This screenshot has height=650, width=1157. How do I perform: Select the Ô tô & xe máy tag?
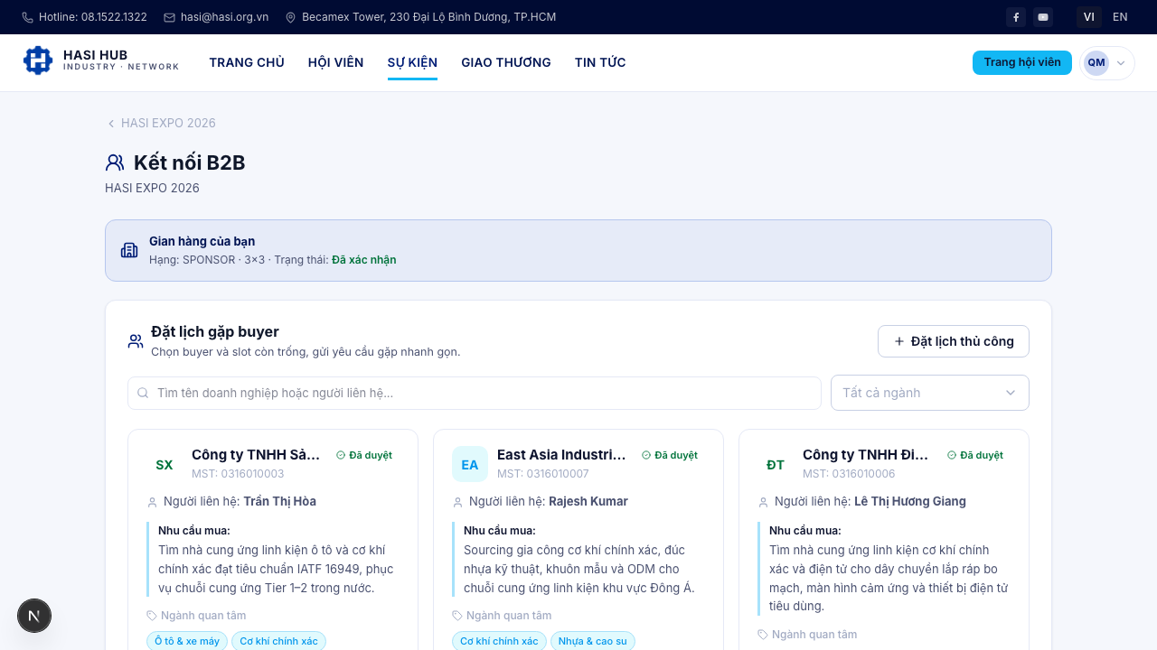[187, 641]
